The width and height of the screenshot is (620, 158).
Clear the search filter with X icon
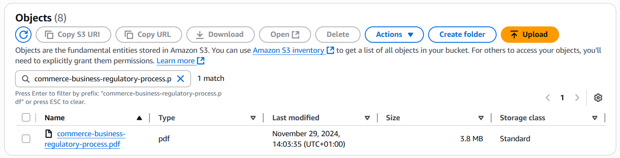coord(181,78)
